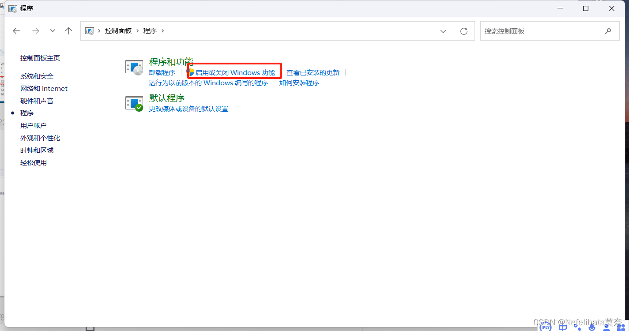Close the 程序 window
The height and width of the screenshot is (331, 629).
(x=612, y=8)
